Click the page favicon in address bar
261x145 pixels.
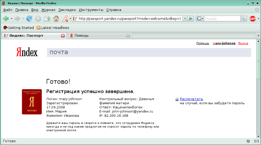[75, 19]
